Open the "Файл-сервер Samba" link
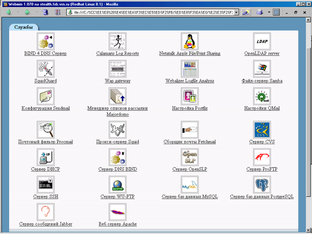The width and height of the screenshot is (312, 234). (x=262, y=81)
